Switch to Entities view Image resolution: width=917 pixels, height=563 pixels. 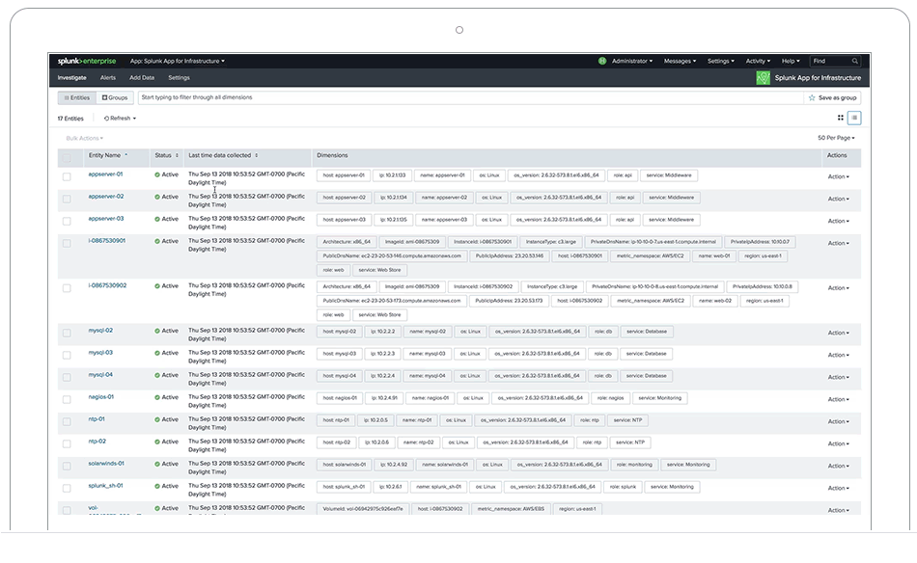point(76,98)
